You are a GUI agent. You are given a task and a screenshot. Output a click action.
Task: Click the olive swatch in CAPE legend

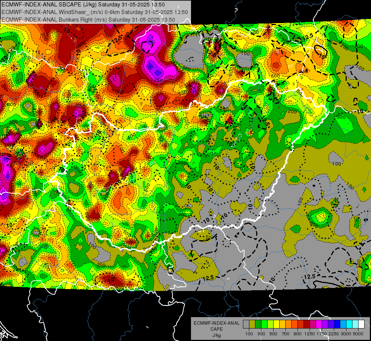(252, 324)
